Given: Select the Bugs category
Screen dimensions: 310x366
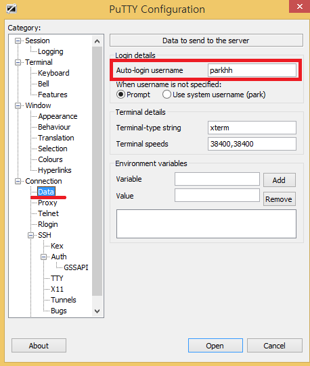Looking at the screenshot, I should (x=59, y=311).
